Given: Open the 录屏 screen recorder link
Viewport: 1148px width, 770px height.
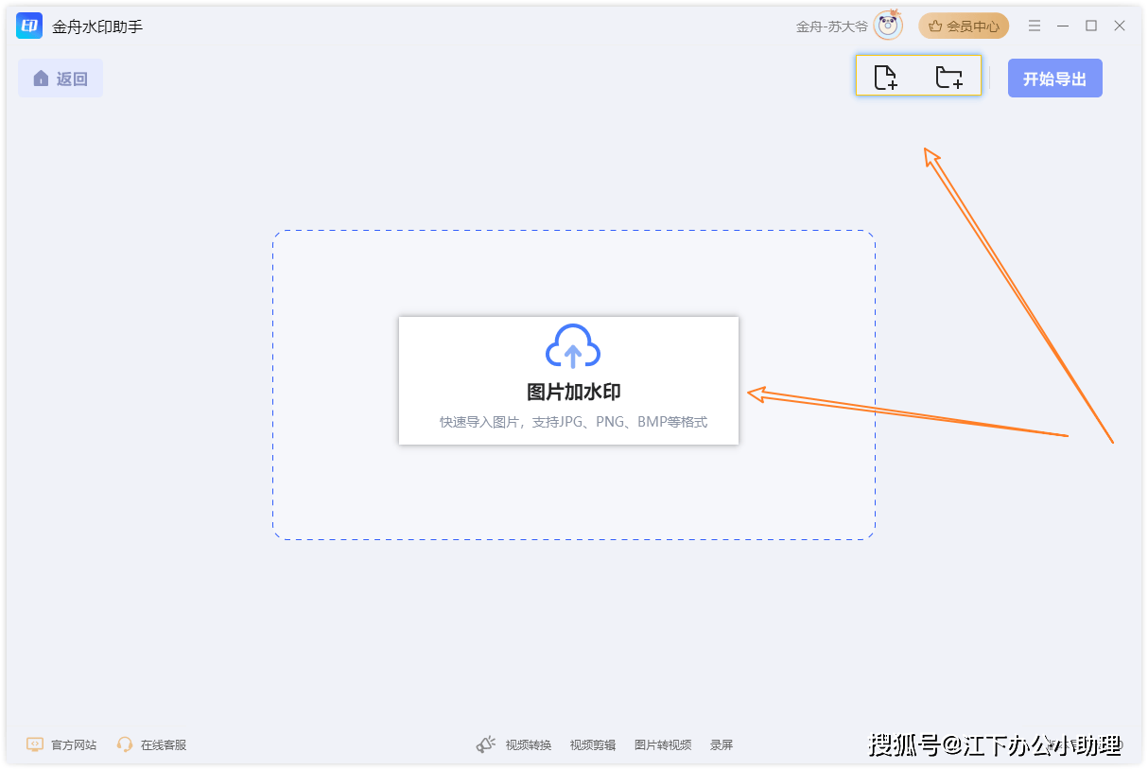Looking at the screenshot, I should [x=722, y=744].
